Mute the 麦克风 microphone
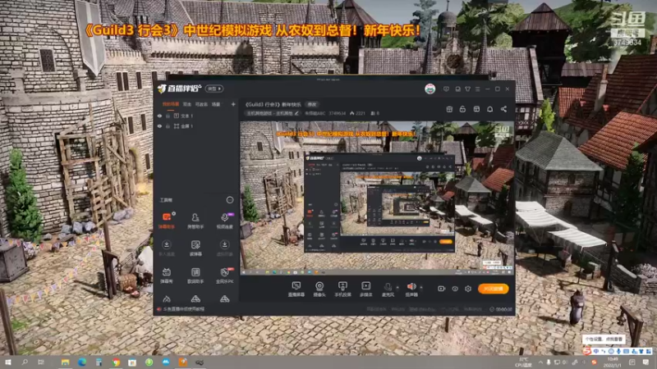Screen dimensions: 657x369 click(388, 289)
